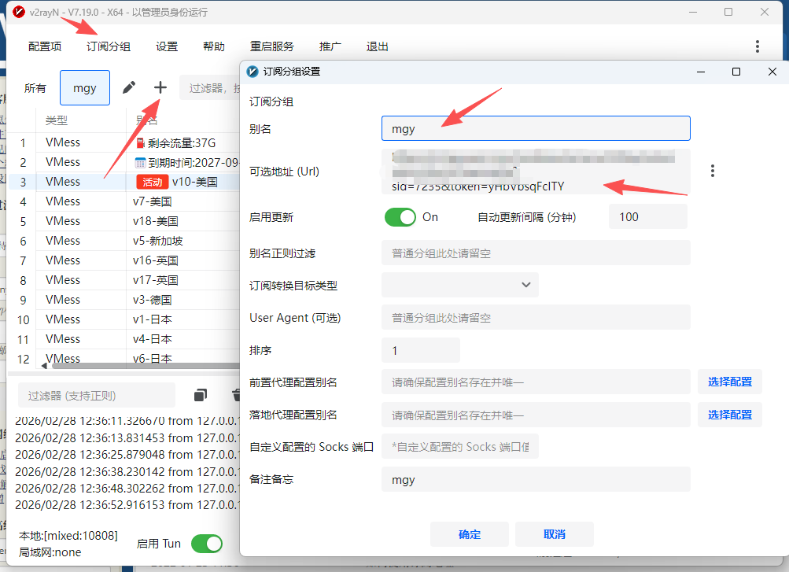Select the active v10-美国 server row
Screen dimensions: 789x572
click(124, 182)
